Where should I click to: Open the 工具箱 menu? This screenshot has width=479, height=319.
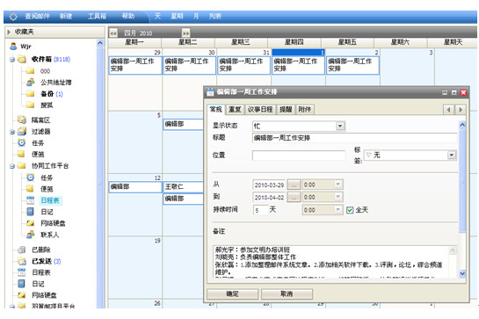pyautogui.click(x=97, y=16)
